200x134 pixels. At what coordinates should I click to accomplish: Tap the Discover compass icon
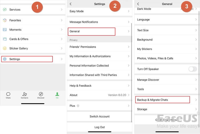click(x=41, y=94)
